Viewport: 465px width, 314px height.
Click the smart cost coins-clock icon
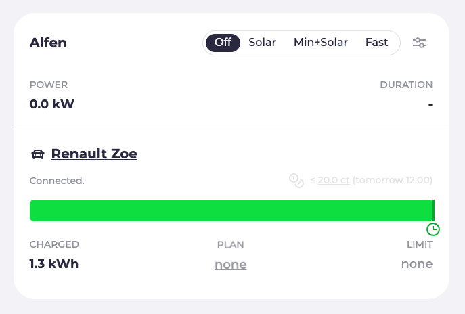(296, 181)
